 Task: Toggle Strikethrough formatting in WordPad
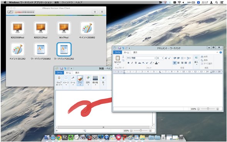pos(140,63)
